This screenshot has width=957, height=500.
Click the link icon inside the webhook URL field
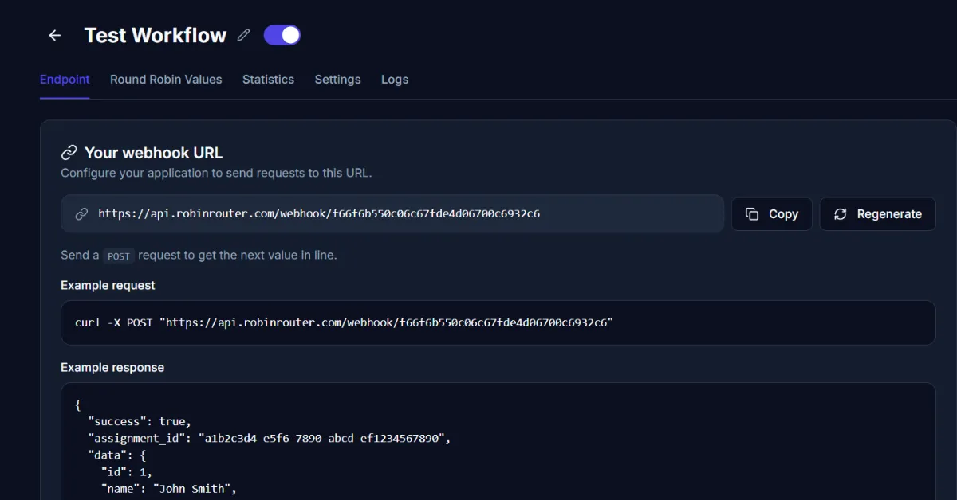pyautogui.click(x=81, y=213)
